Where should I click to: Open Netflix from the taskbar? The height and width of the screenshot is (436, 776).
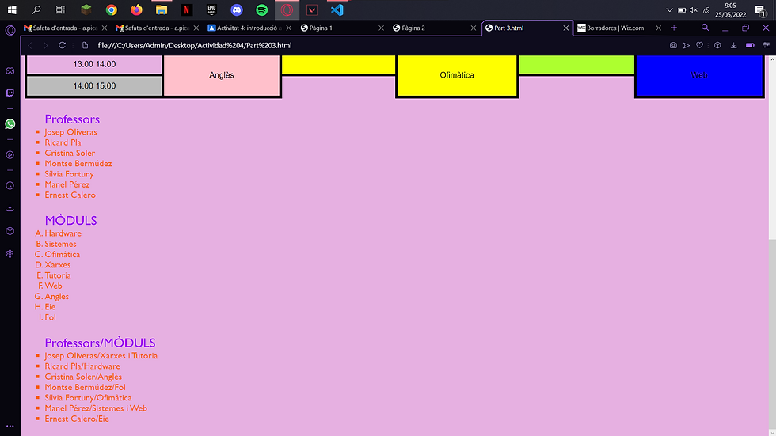pos(187,9)
